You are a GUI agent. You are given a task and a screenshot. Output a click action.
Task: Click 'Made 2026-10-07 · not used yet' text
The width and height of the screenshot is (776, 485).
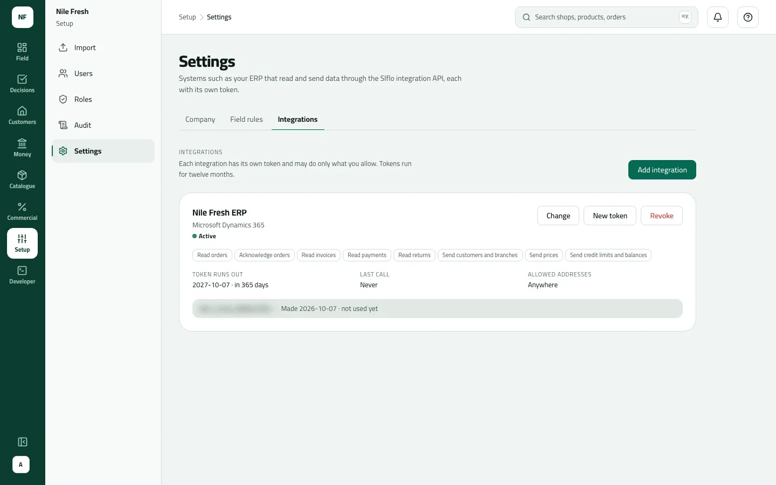point(329,309)
